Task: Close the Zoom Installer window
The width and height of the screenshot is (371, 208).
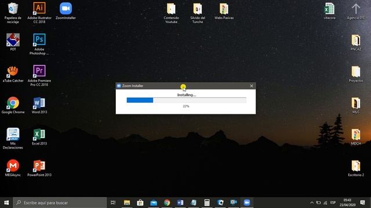Action: (x=252, y=86)
